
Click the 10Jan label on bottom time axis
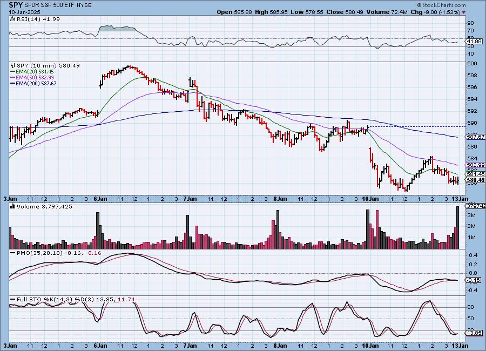[370, 346]
